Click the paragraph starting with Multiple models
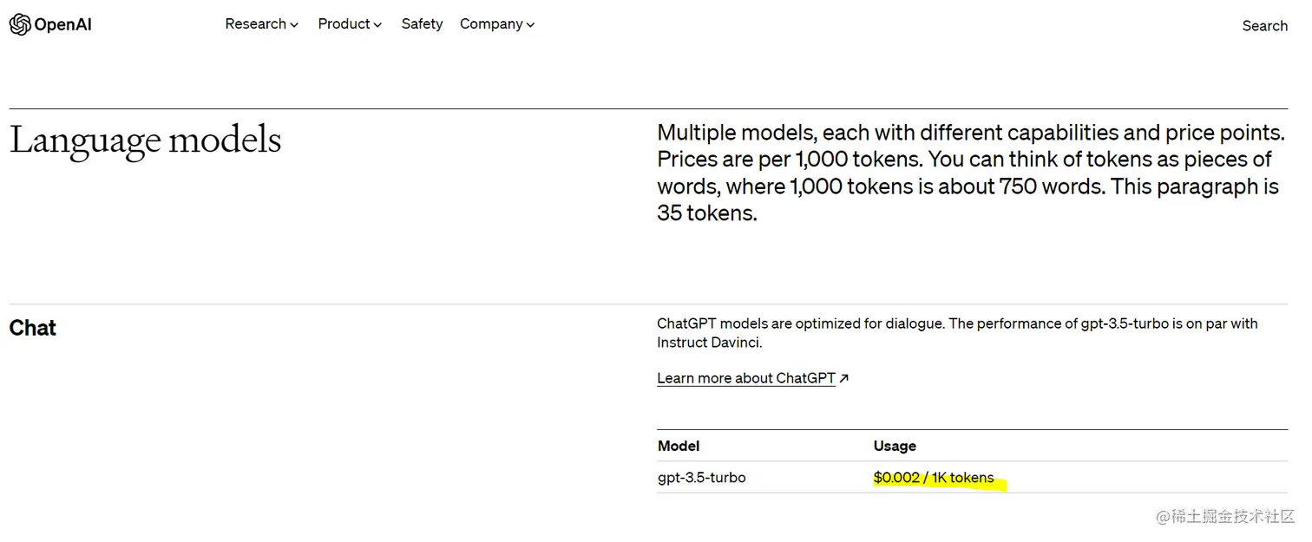 pyautogui.click(x=970, y=173)
